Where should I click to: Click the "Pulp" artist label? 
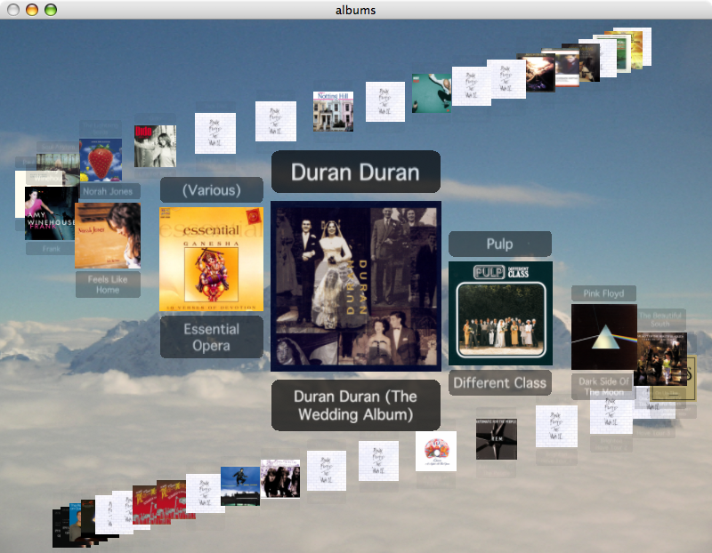coord(499,244)
